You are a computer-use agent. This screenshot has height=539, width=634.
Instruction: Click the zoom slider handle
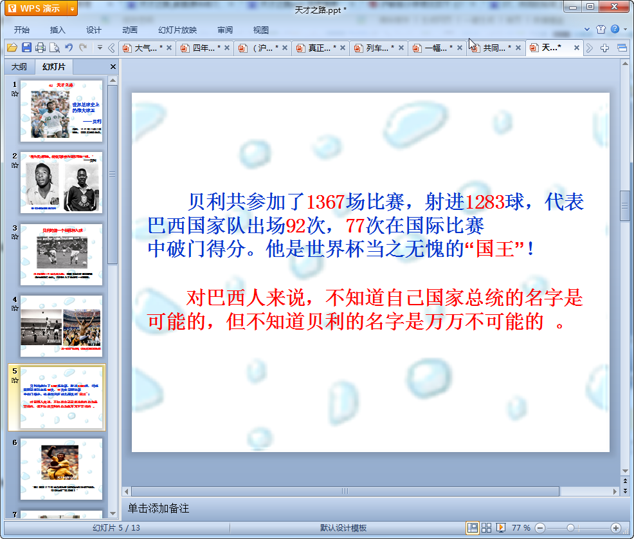point(570,528)
